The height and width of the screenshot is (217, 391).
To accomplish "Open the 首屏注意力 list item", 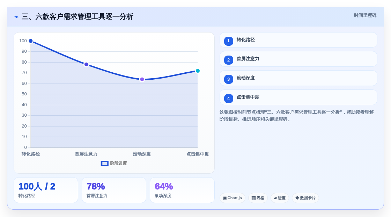I will coord(298,59).
